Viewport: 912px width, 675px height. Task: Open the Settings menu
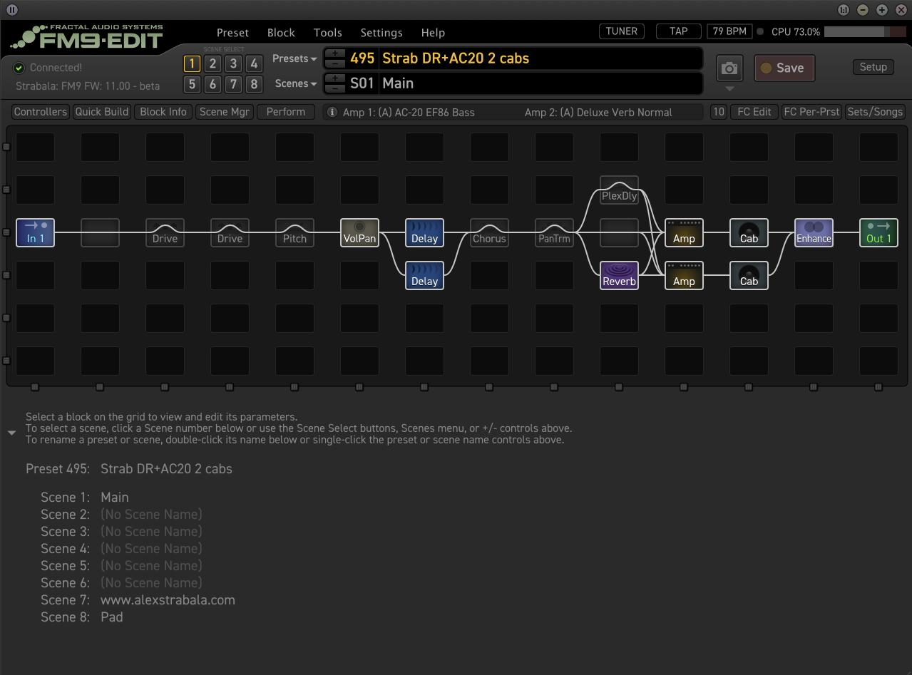point(381,33)
